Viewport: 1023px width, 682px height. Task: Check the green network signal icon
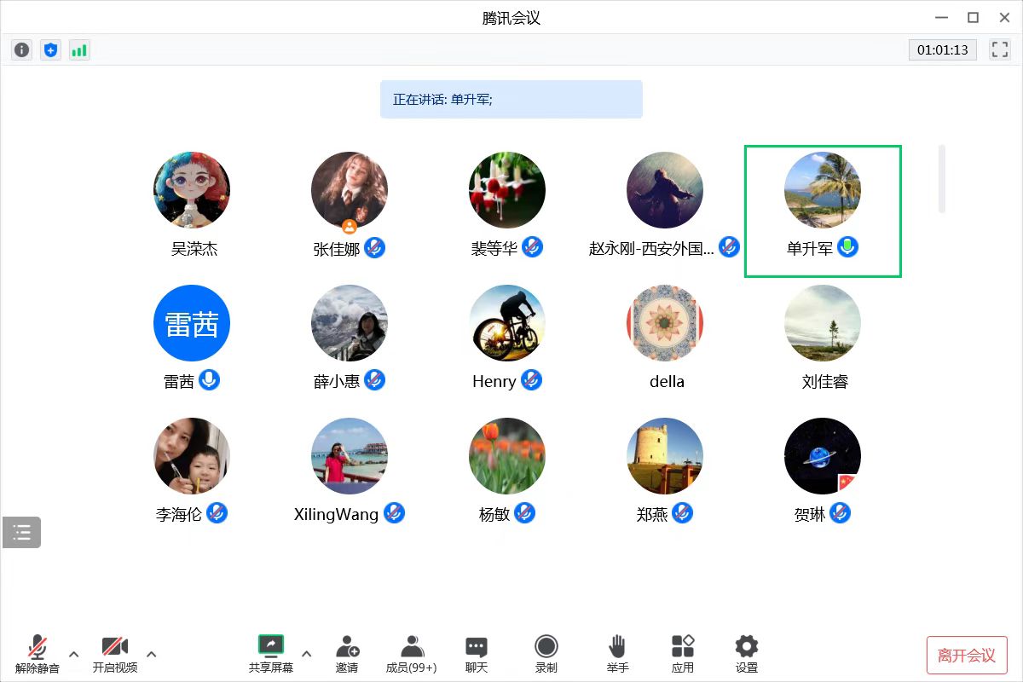pyautogui.click(x=79, y=50)
